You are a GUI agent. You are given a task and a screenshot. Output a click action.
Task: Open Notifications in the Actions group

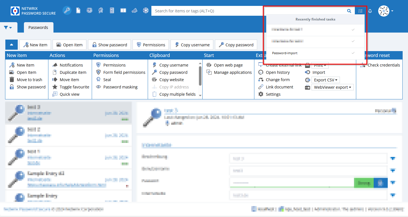68,65
